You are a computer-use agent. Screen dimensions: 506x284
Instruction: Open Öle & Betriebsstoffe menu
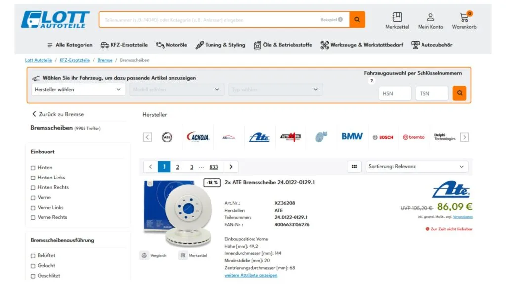coord(283,45)
